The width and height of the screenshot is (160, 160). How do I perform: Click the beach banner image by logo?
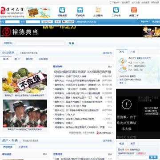tap(39, 12)
